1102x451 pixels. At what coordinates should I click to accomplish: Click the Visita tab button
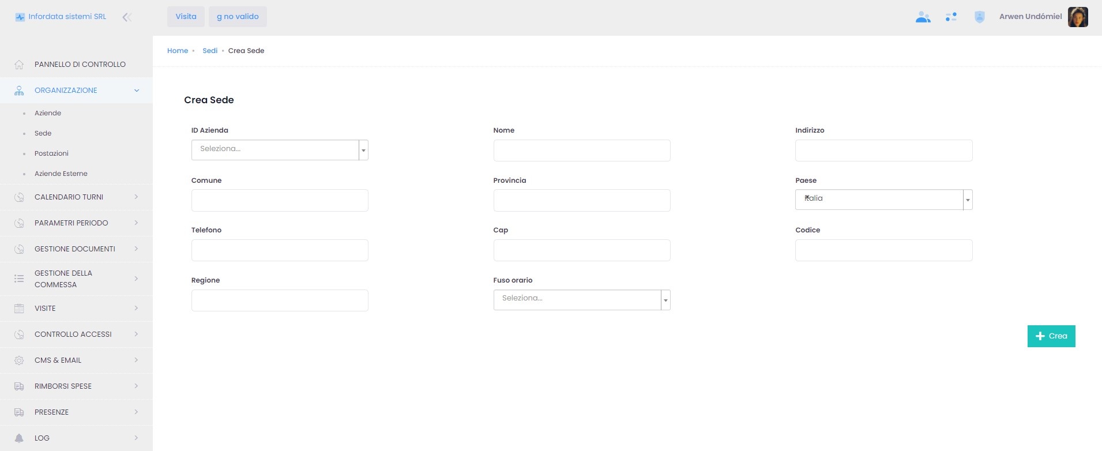186,17
